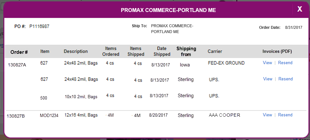Viewport: 310px width, 140px height.
Task: Select order number 130827B
Action: point(16,116)
